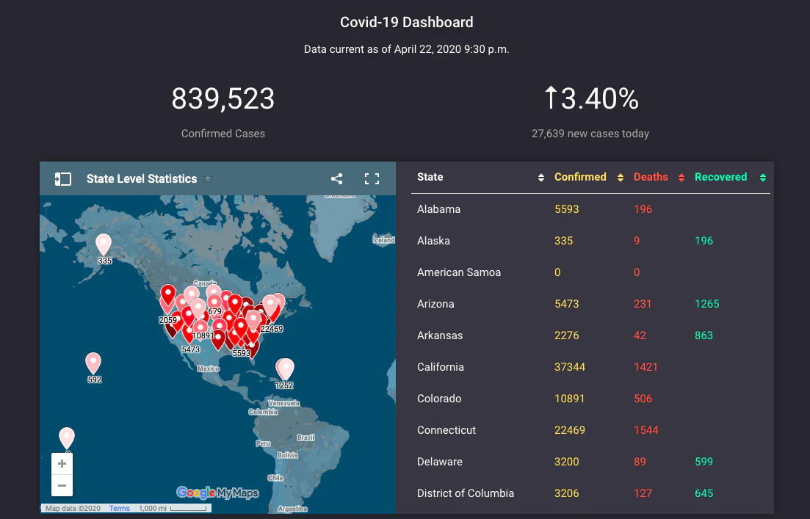Zoom in on the map
Image resolution: width=810 pixels, height=519 pixels.
(x=62, y=464)
